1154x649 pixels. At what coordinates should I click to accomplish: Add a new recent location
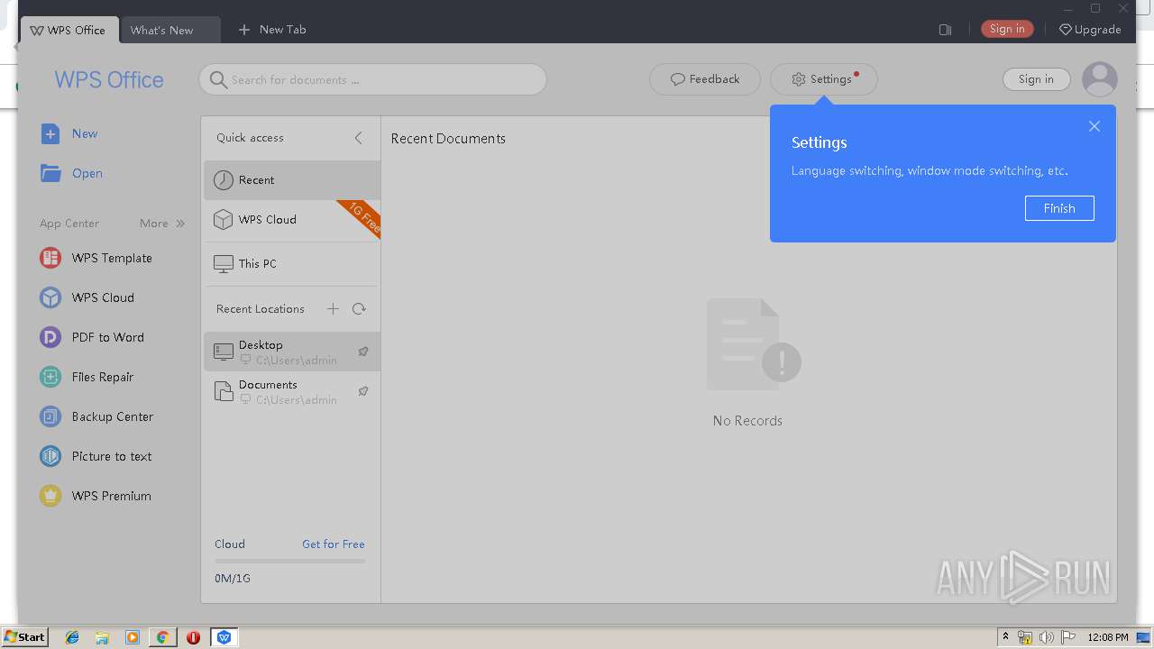pyautogui.click(x=333, y=309)
